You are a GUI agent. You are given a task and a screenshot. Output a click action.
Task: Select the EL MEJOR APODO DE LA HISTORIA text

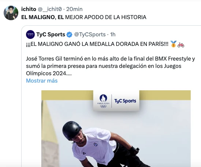102,17
